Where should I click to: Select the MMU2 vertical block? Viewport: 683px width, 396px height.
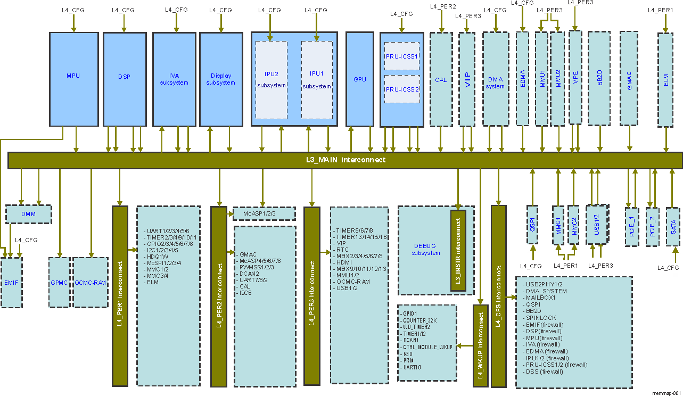(x=557, y=79)
